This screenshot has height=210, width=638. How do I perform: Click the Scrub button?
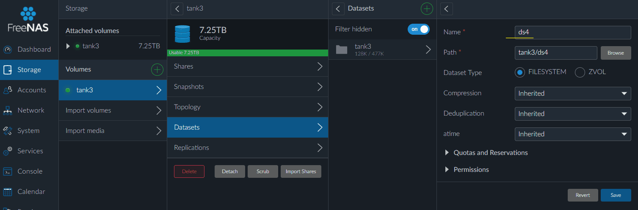pos(263,171)
